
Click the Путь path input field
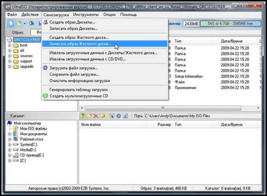point(203,116)
